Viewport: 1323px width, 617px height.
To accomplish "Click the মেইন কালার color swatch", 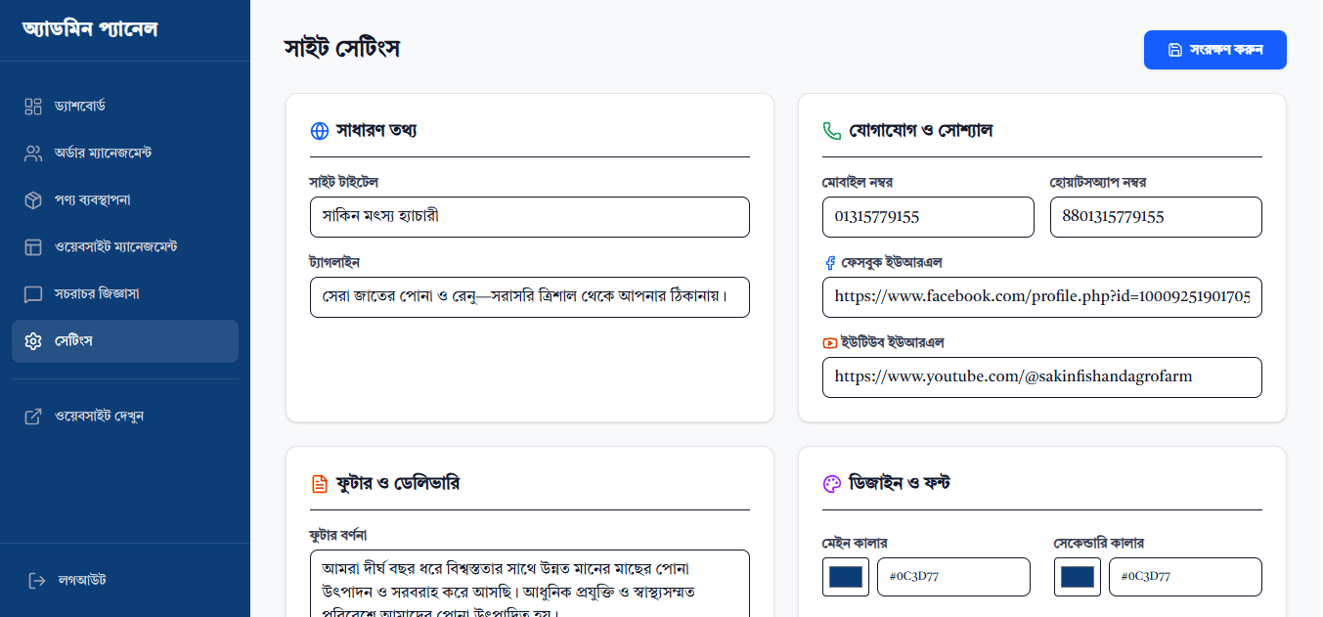I will (x=845, y=577).
